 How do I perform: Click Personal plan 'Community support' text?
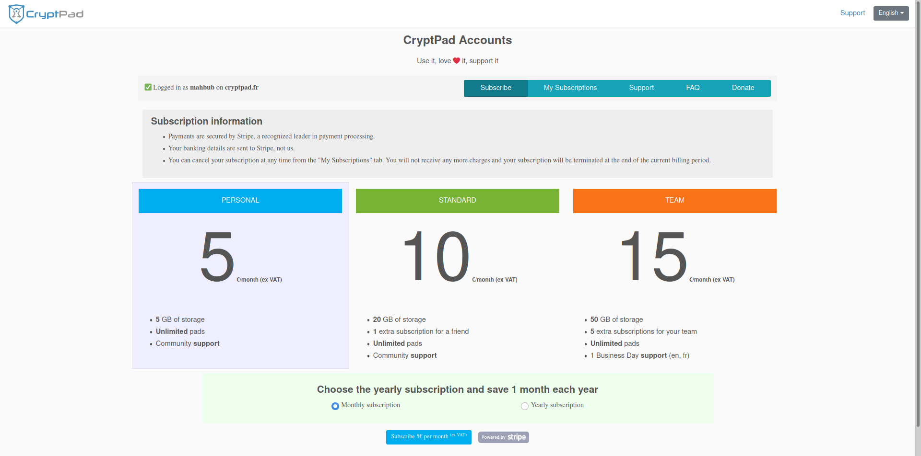tap(188, 343)
